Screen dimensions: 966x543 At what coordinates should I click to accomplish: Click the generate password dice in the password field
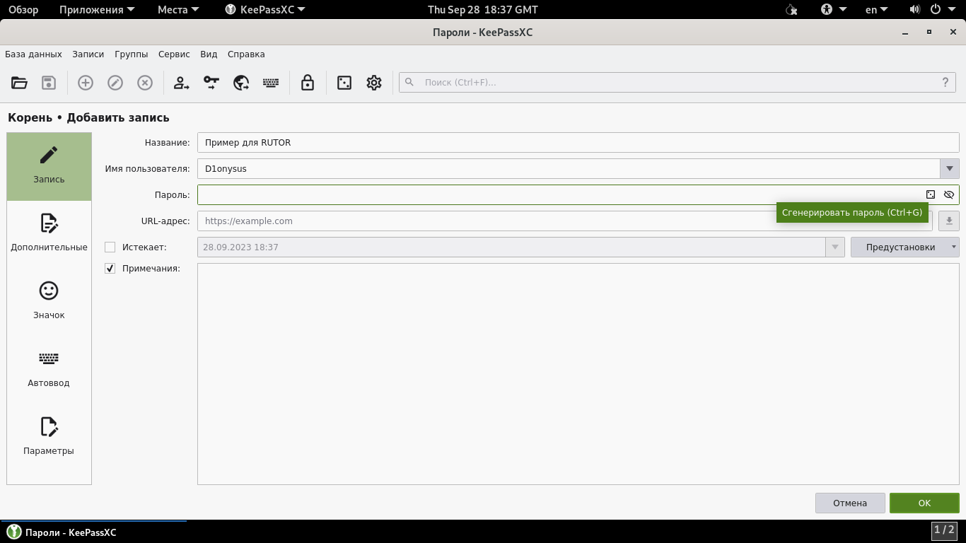931,194
